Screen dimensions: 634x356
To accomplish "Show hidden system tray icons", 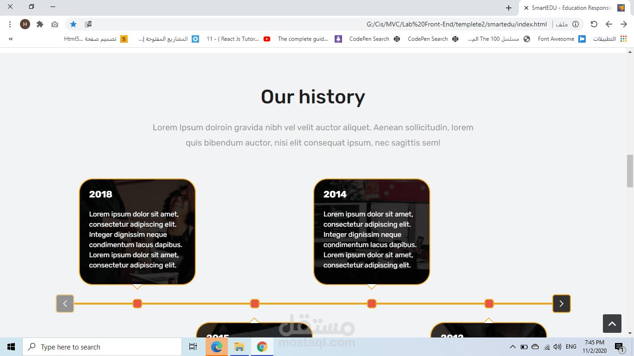I will pyautogui.click(x=512, y=347).
